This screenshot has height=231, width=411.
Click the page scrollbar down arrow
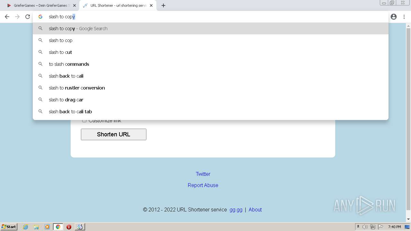[408, 219]
